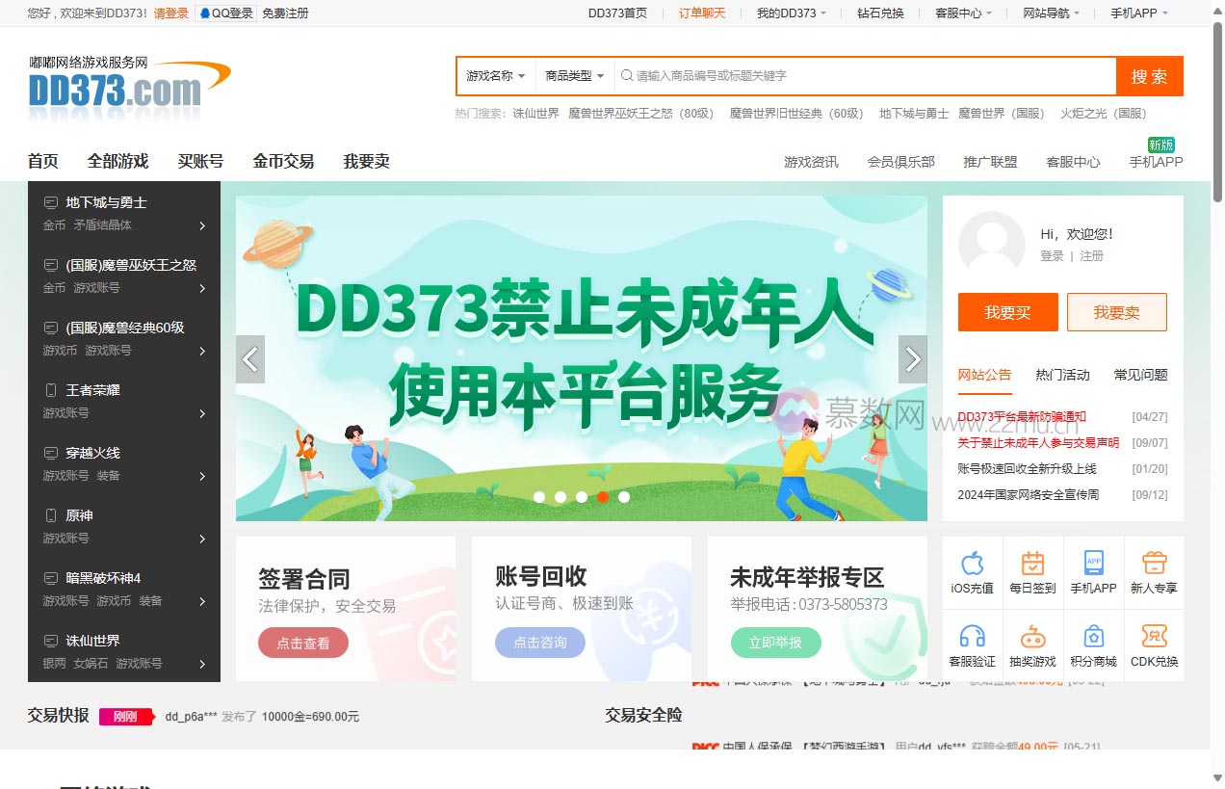Click the 每日签到 daily check-in icon
Image resolution: width=1225 pixels, height=789 pixels.
coord(1032,570)
